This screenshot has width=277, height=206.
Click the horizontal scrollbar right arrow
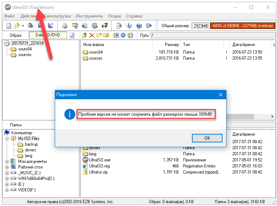272,116
